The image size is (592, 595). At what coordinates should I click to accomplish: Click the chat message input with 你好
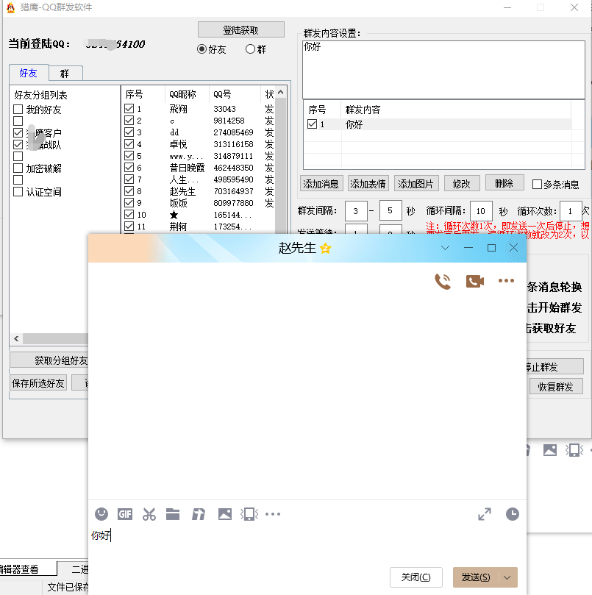[307, 544]
